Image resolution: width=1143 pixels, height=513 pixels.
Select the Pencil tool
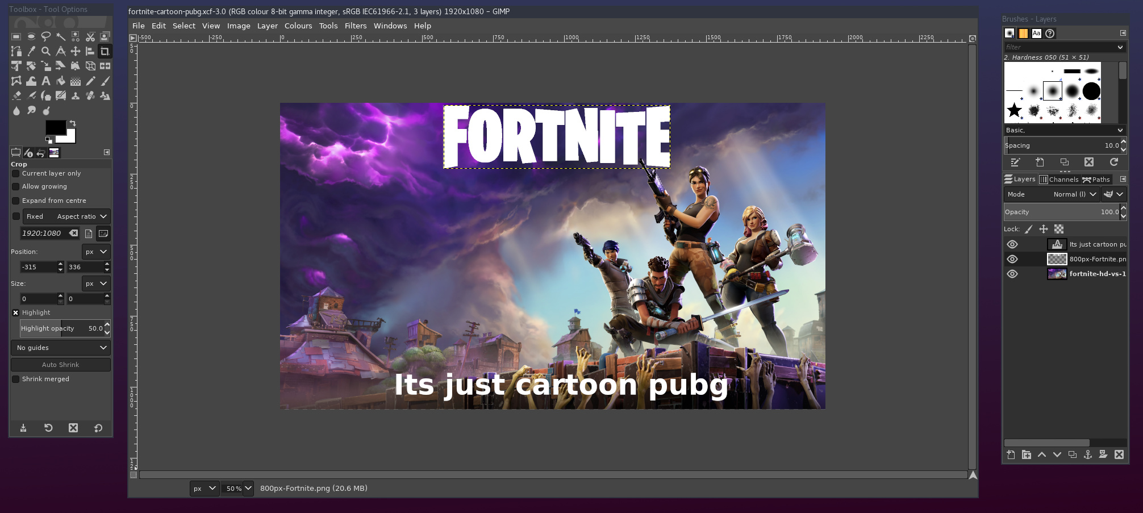(90, 81)
